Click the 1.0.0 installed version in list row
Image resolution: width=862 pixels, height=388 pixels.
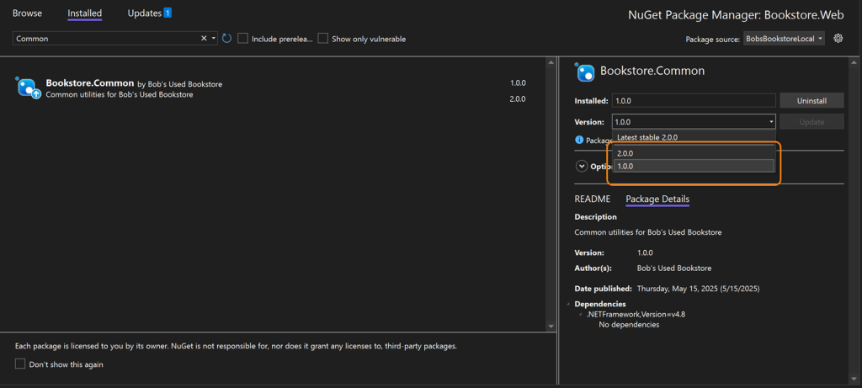tap(518, 83)
